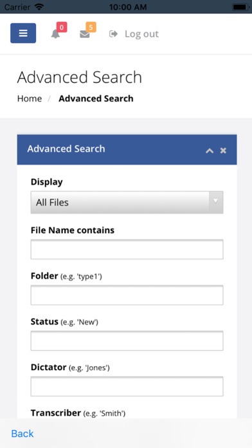
Task: Click the Advanced Search panel header title
Action: (x=66, y=149)
